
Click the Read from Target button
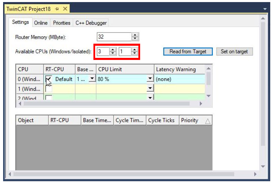(188, 52)
